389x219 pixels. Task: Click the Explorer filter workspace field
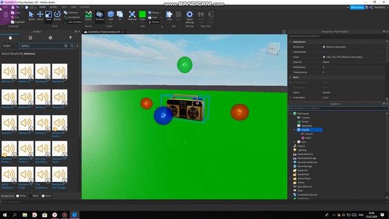point(338,108)
